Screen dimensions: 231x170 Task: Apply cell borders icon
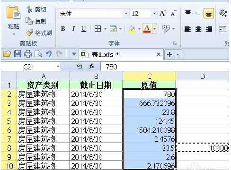coord(98,29)
